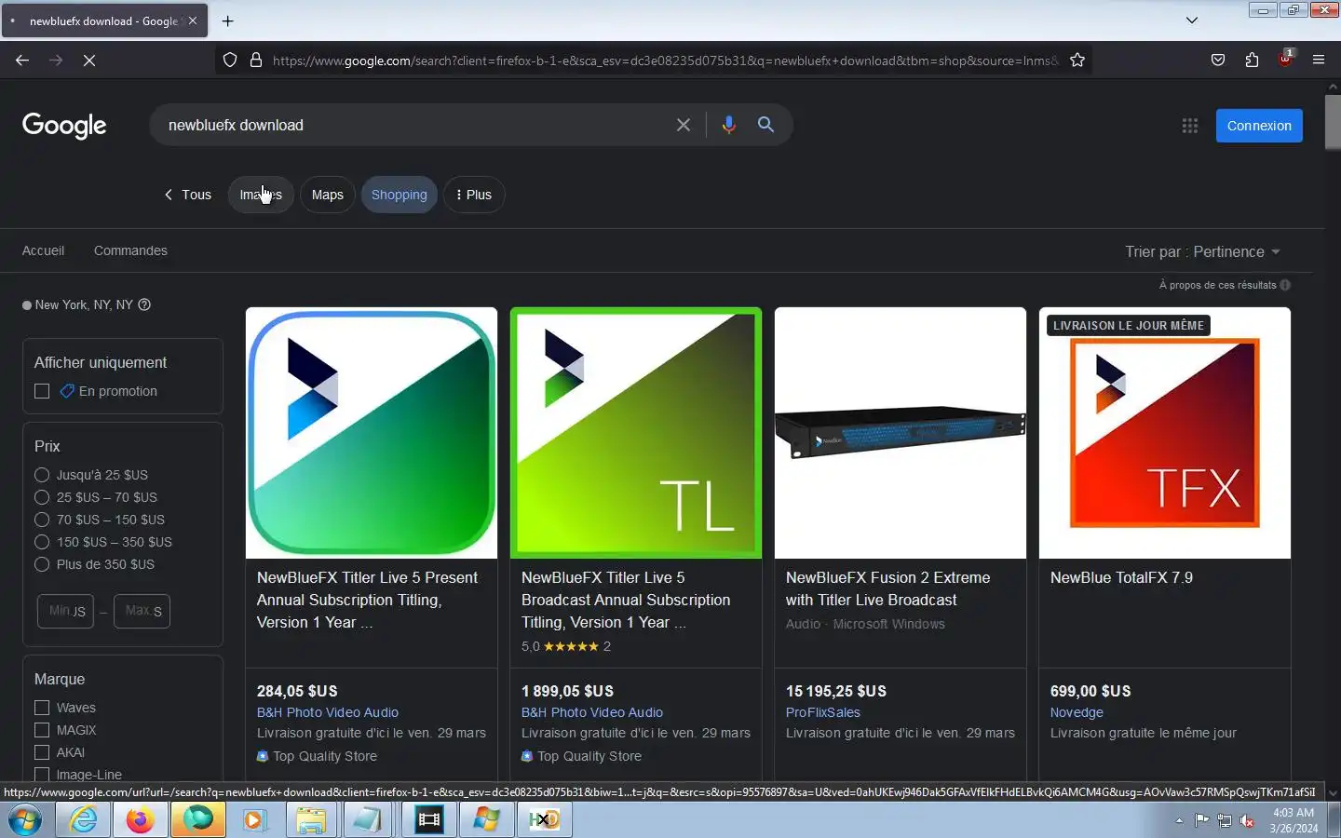The width and height of the screenshot is (1341, 838).
Task: Open the Firefox extensions menu
Action: (x=1252, y=61)
